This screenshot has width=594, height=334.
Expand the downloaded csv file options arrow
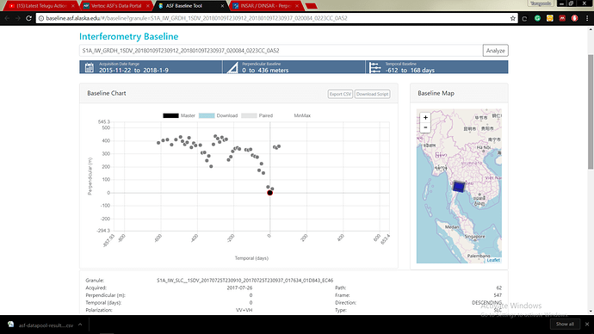pyautogui.click(x=80, y=325)
